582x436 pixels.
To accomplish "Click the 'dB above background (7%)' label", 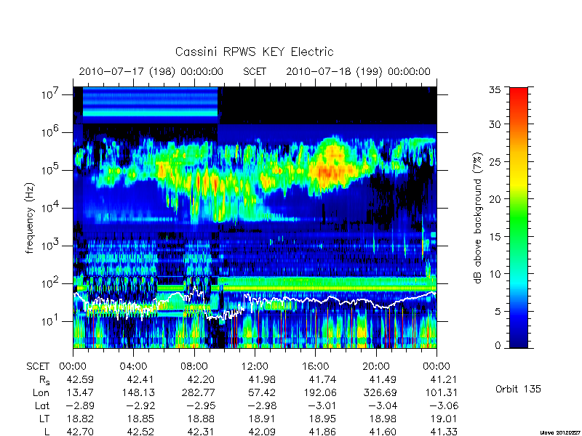I will [478, 218].
